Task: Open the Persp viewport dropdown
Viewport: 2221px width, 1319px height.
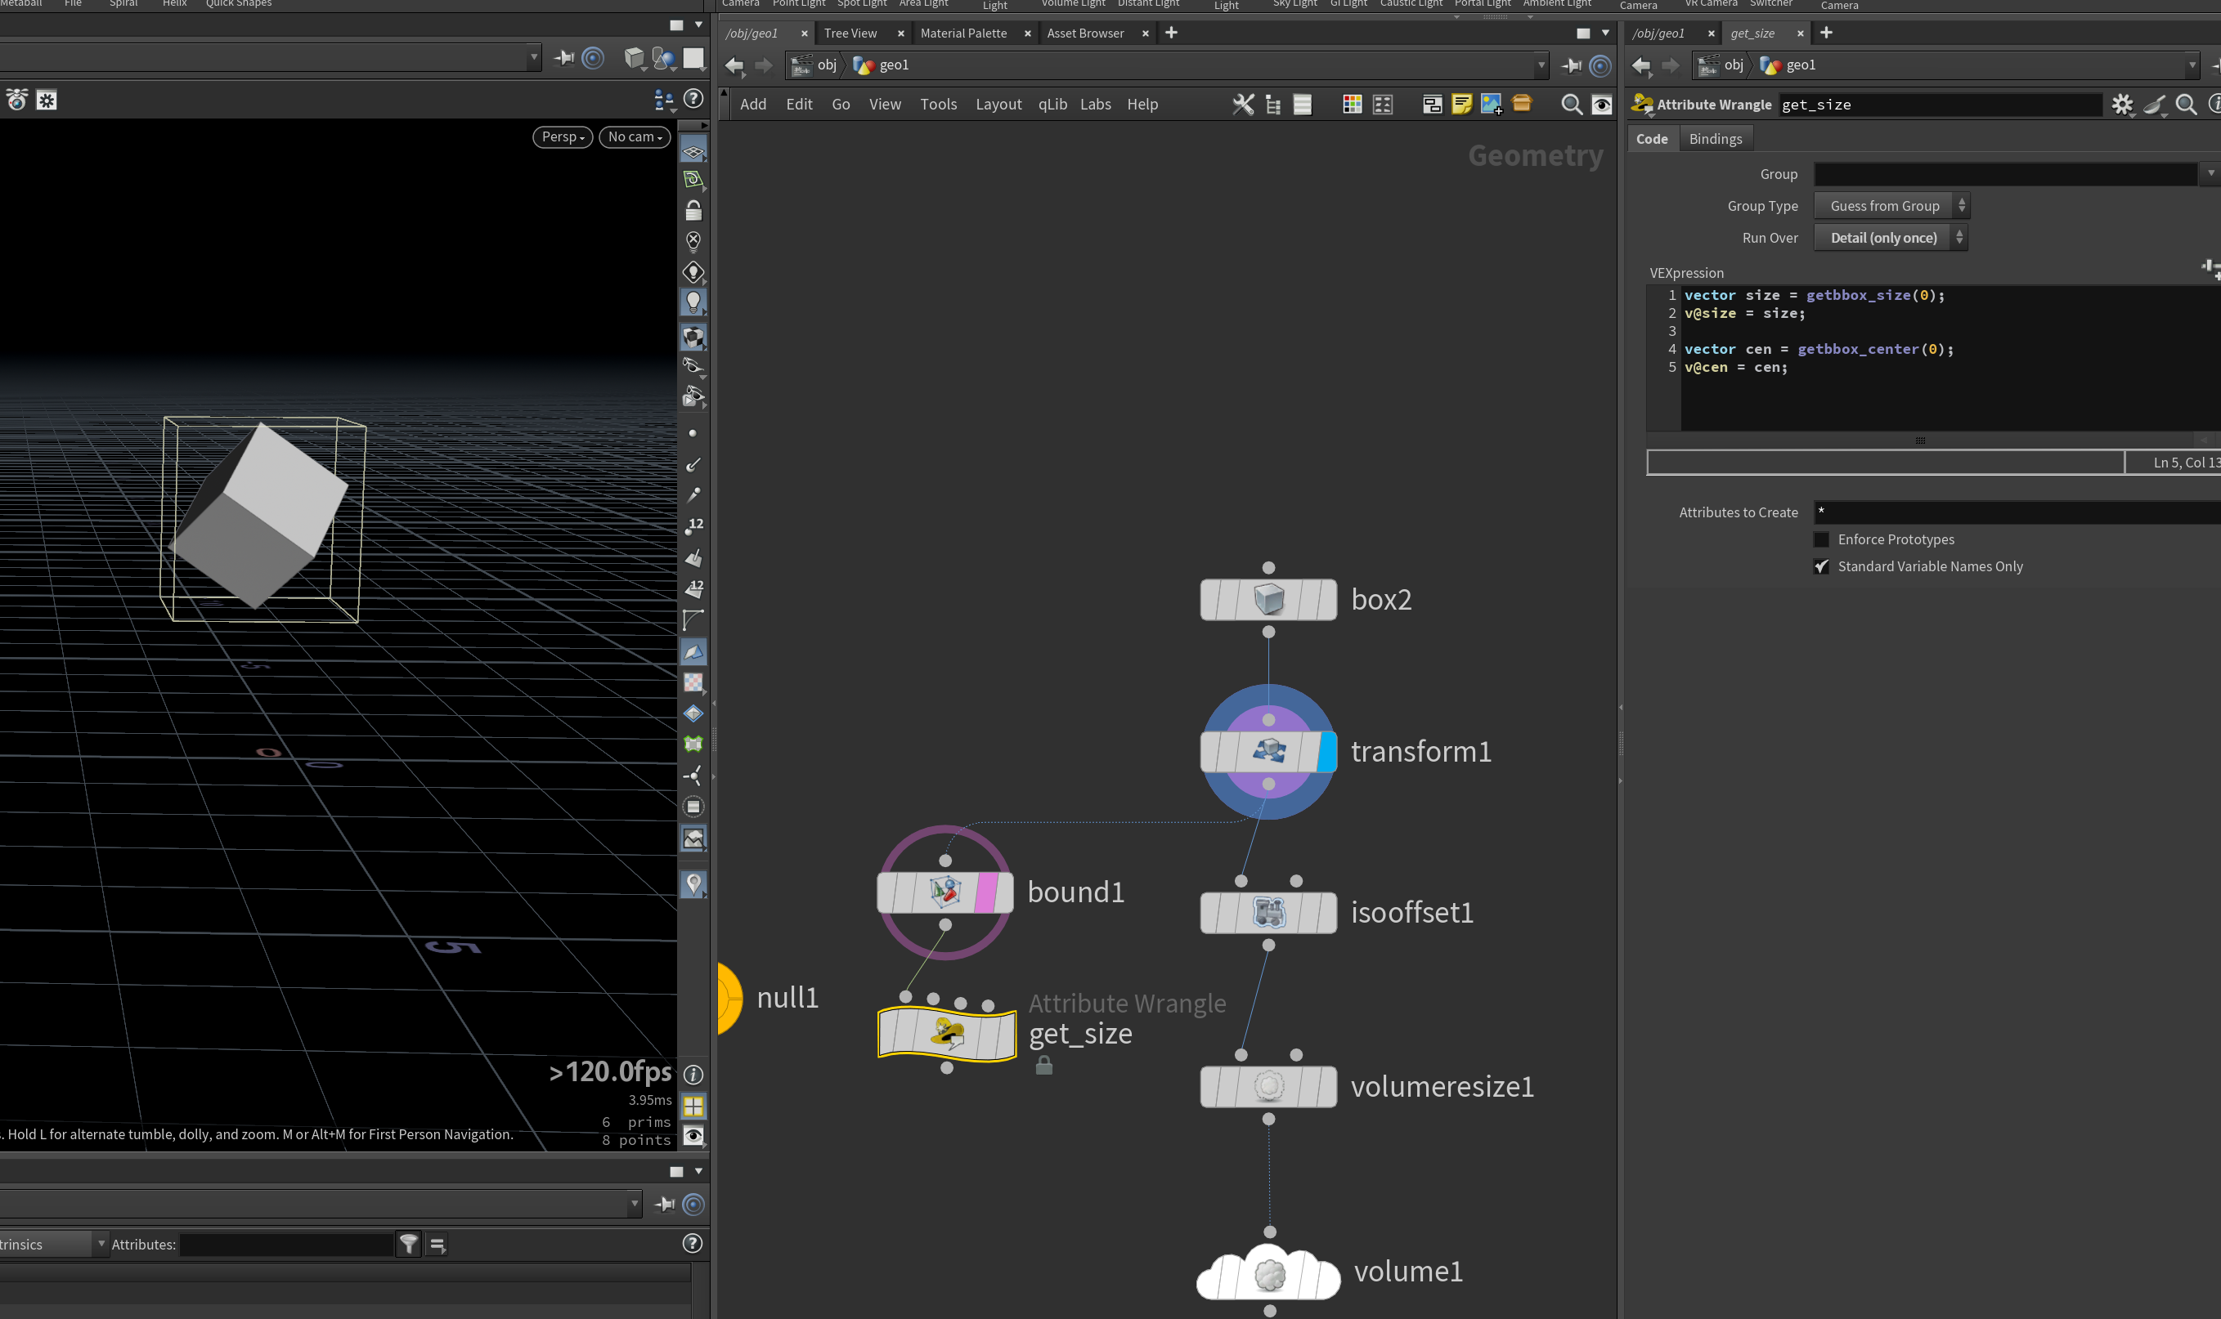Action: 563,136
